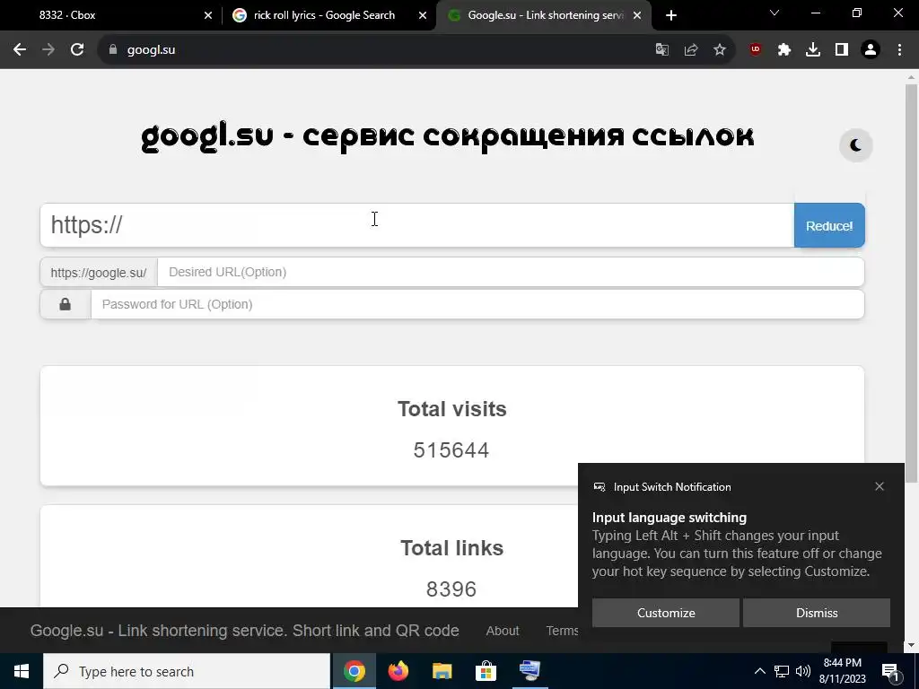Open the tab search dropdown arrow

(775, 13)
